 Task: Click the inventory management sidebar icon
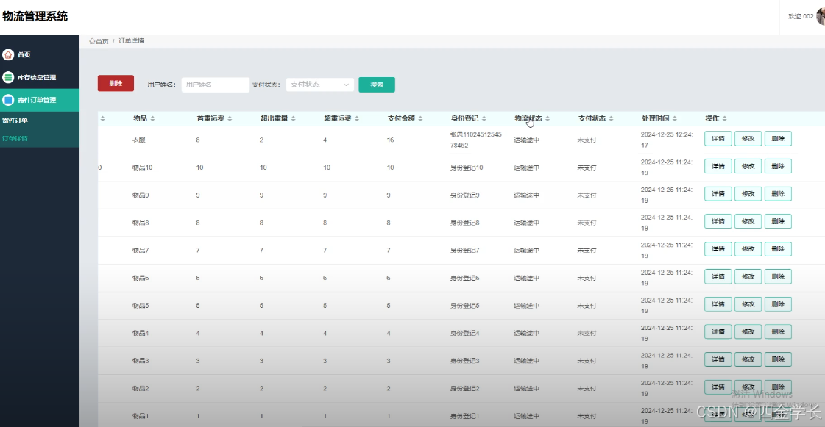[8, 77]
